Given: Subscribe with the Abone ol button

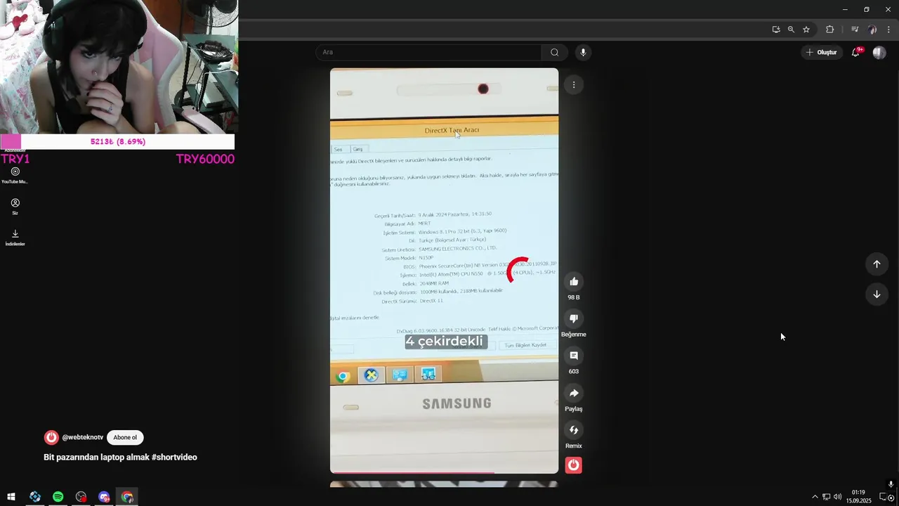Looking at the screenshot, I should [x=125, y=437].
